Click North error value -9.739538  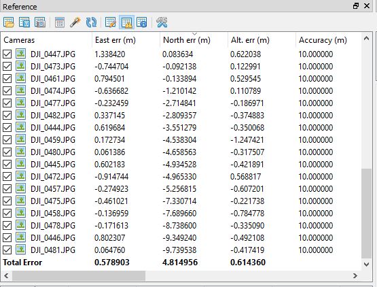tap(179, 250)
